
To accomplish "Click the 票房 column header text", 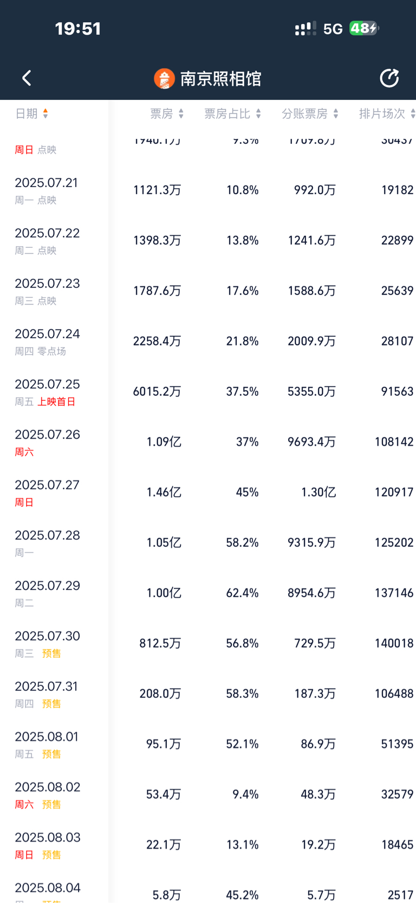I will (161, 113).
